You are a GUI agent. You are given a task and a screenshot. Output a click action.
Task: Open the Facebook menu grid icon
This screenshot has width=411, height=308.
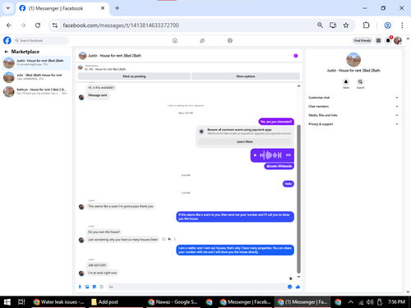378,40
